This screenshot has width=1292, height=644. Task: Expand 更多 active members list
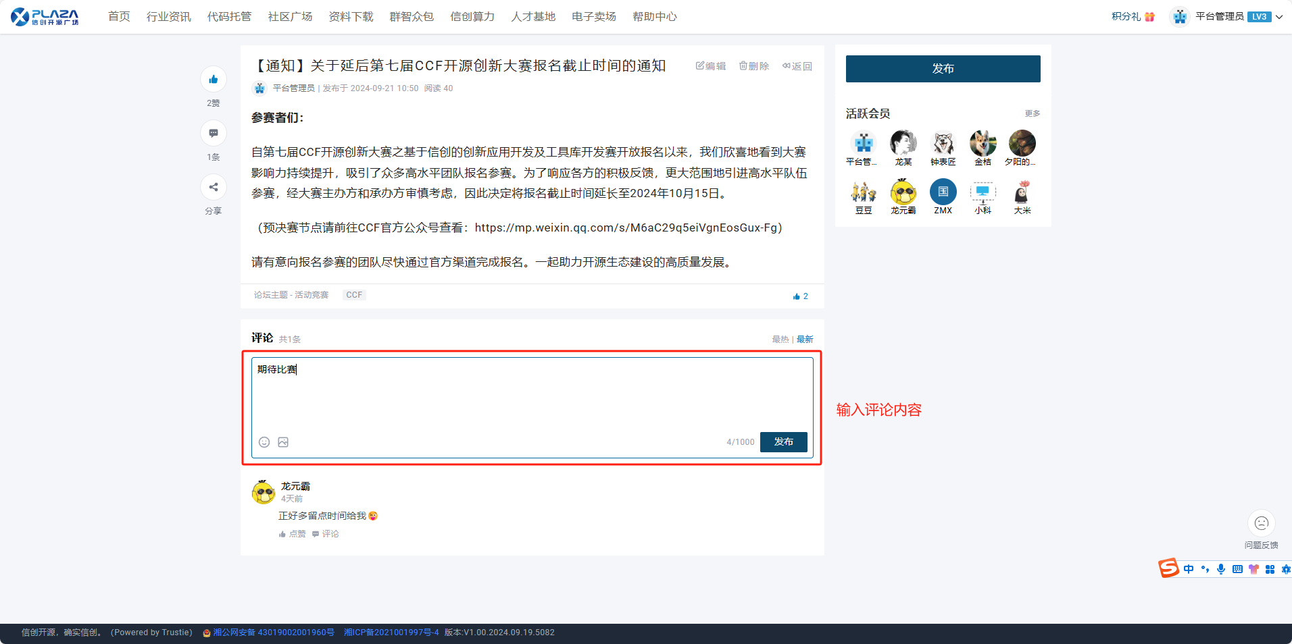(x=1032, y=113)
